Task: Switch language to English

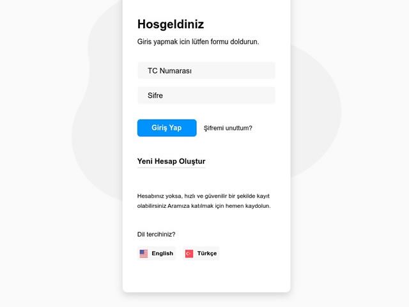Action: click(157, 253)
